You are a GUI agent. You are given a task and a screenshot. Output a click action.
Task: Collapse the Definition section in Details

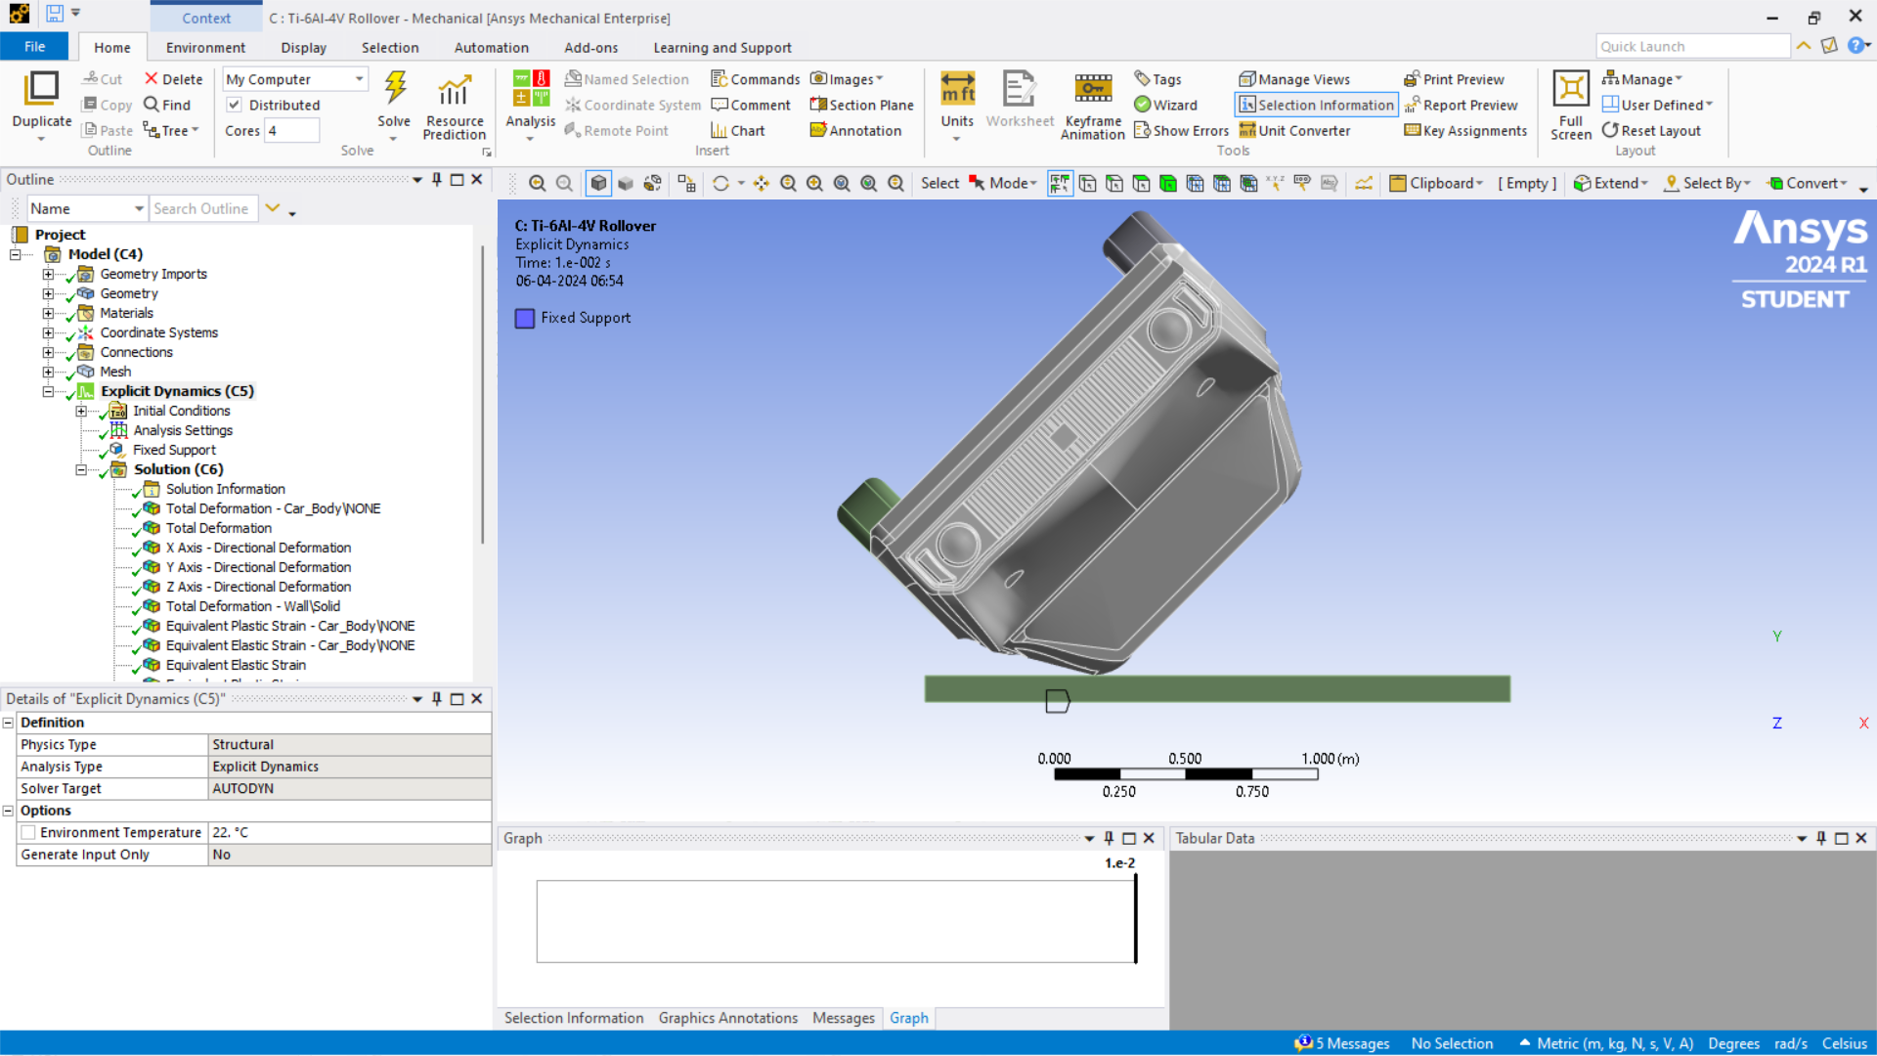(x=8, y=723)
